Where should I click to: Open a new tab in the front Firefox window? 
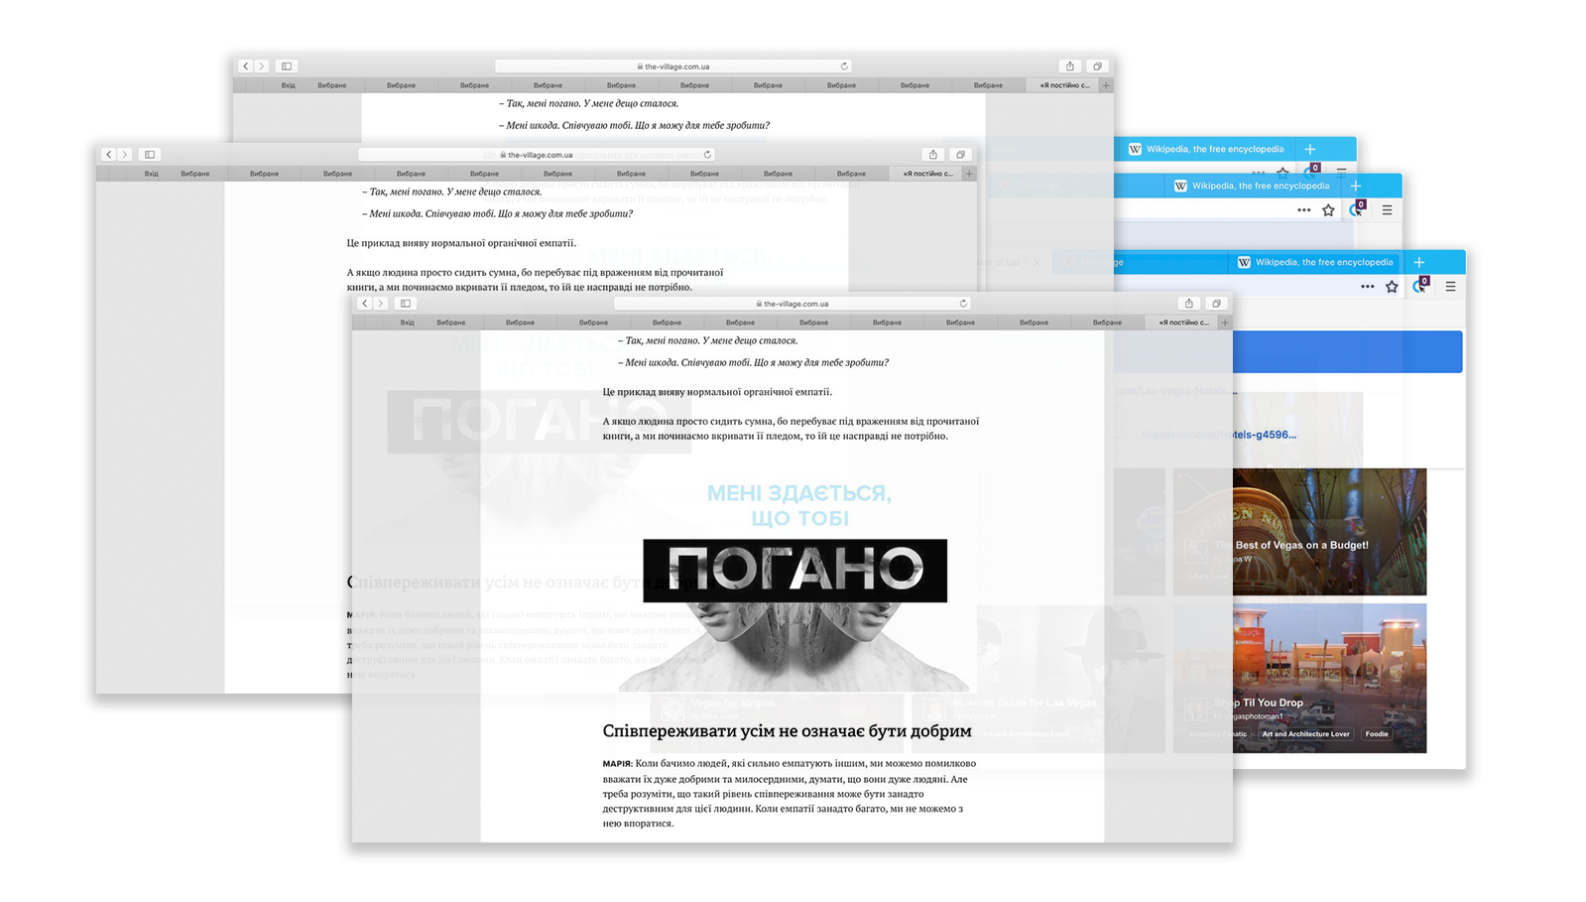pyautogui.click(x=1419, y=262)
